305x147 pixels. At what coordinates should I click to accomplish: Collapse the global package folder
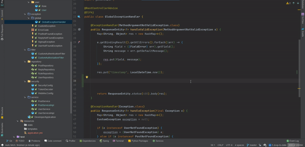(x=28, y=18)
